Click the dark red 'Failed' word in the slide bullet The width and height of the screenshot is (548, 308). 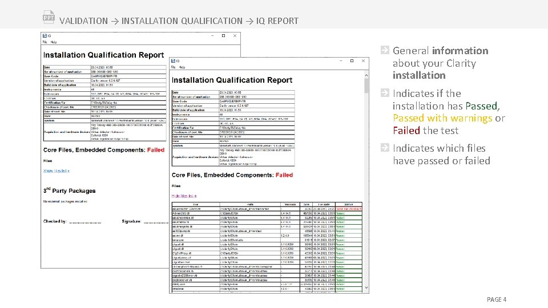(406, 131)
